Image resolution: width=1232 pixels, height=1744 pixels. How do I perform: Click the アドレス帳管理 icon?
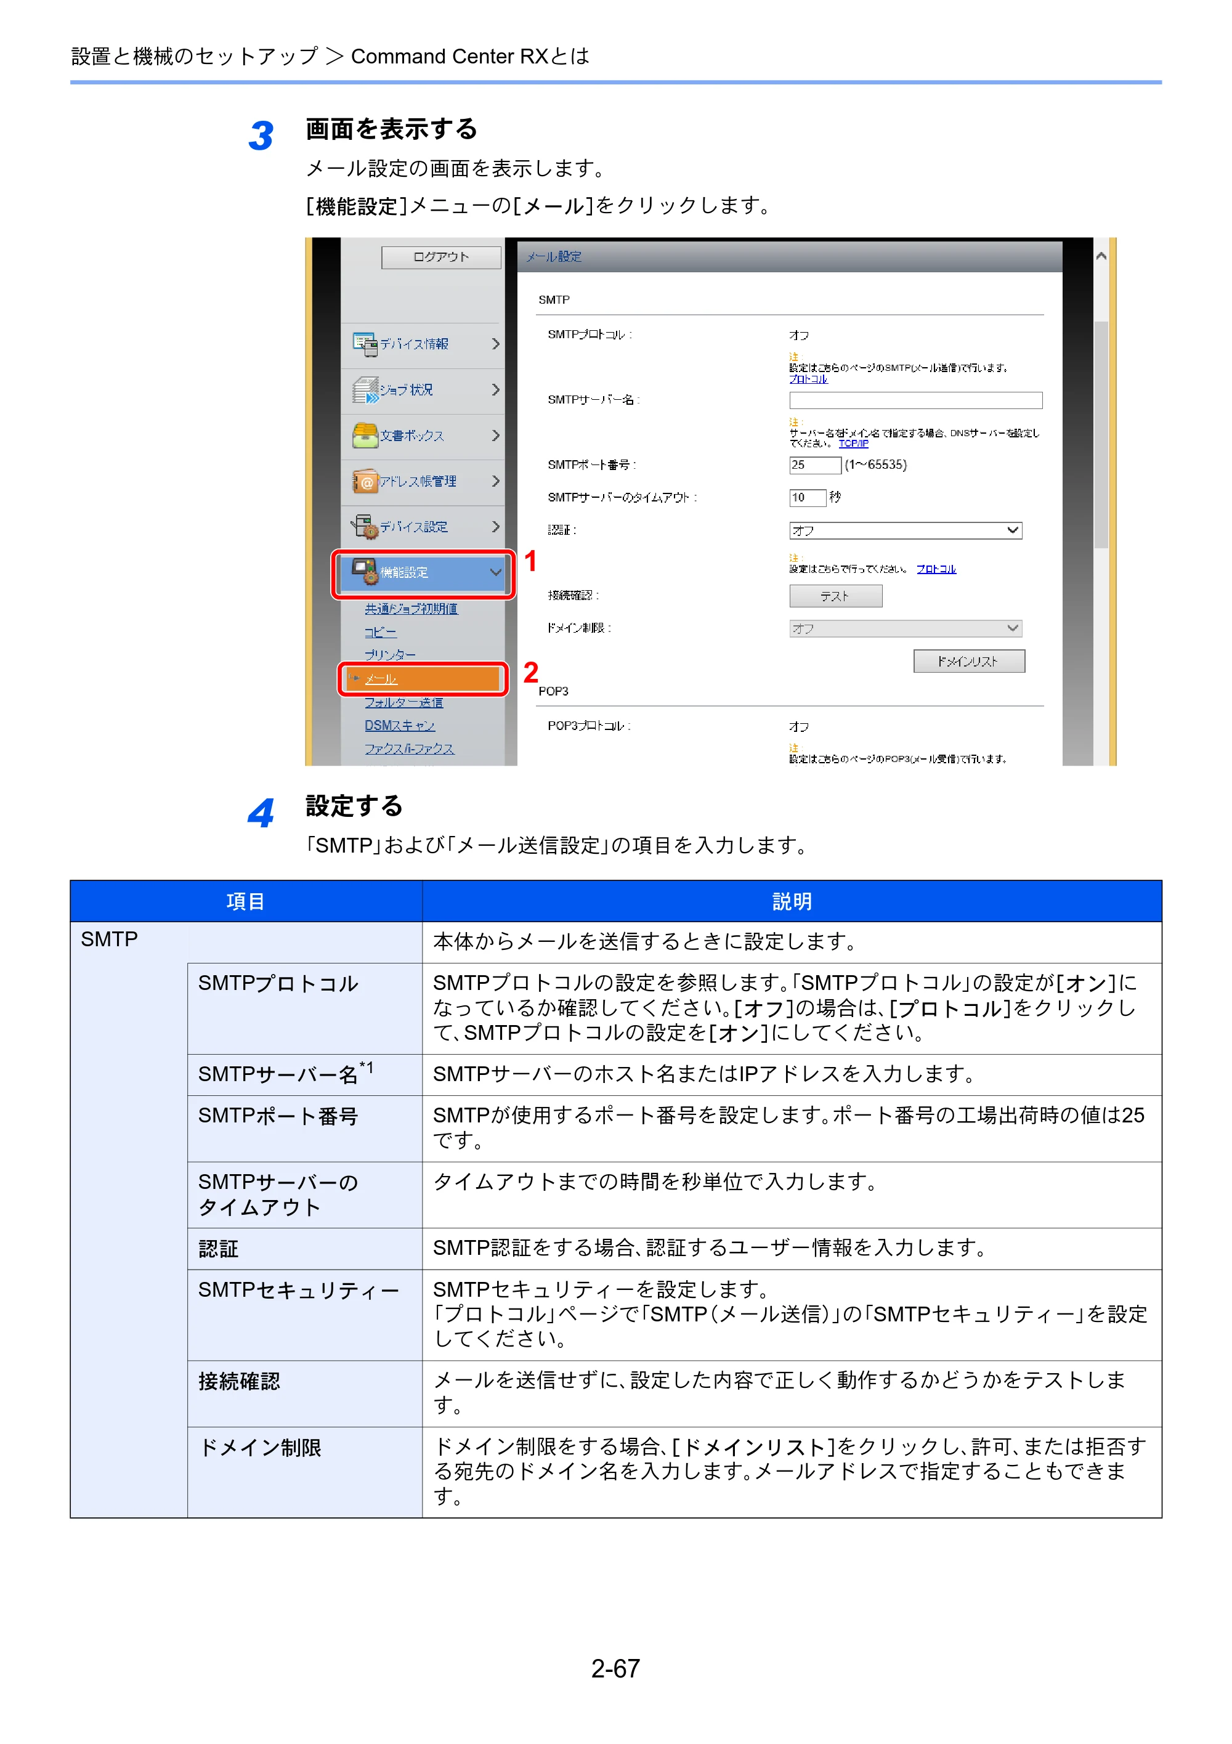pos(365,481)
